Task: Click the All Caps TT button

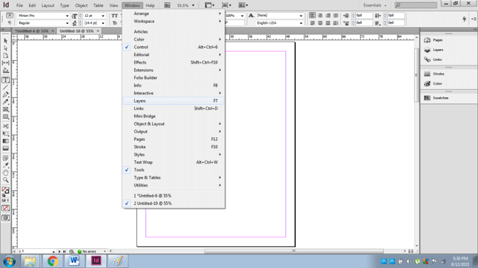Action: 114,16
